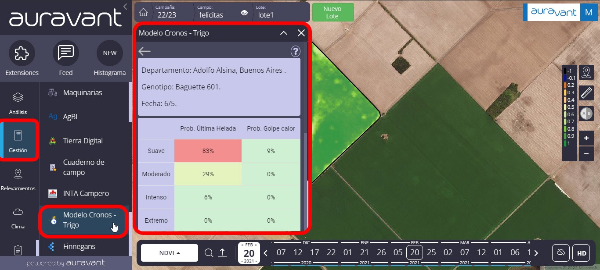Toggle the cloud filter icon
This screenshot has width=600, height=270.
[560, 253]
